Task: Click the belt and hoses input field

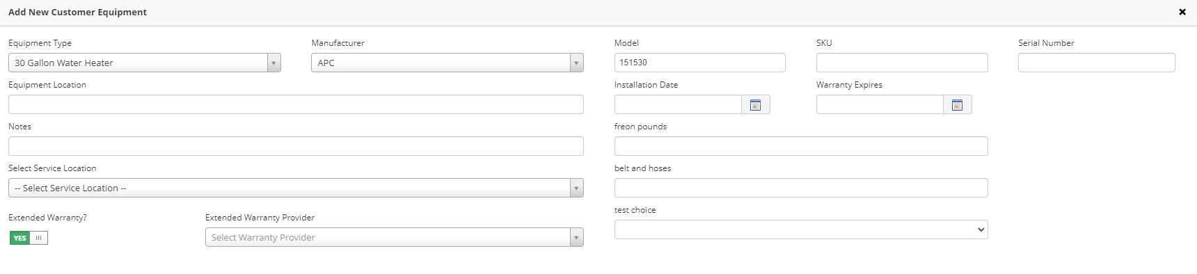Action: tap(801, 188)
